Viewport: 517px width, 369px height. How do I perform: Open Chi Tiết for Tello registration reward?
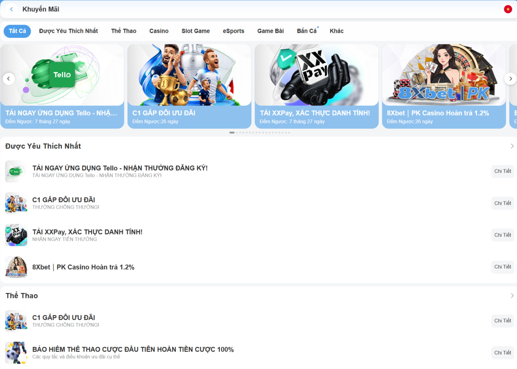tap(502, 171)
